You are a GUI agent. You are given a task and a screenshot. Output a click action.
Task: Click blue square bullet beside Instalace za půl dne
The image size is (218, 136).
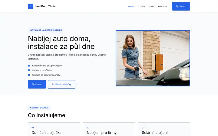[29, 70]
